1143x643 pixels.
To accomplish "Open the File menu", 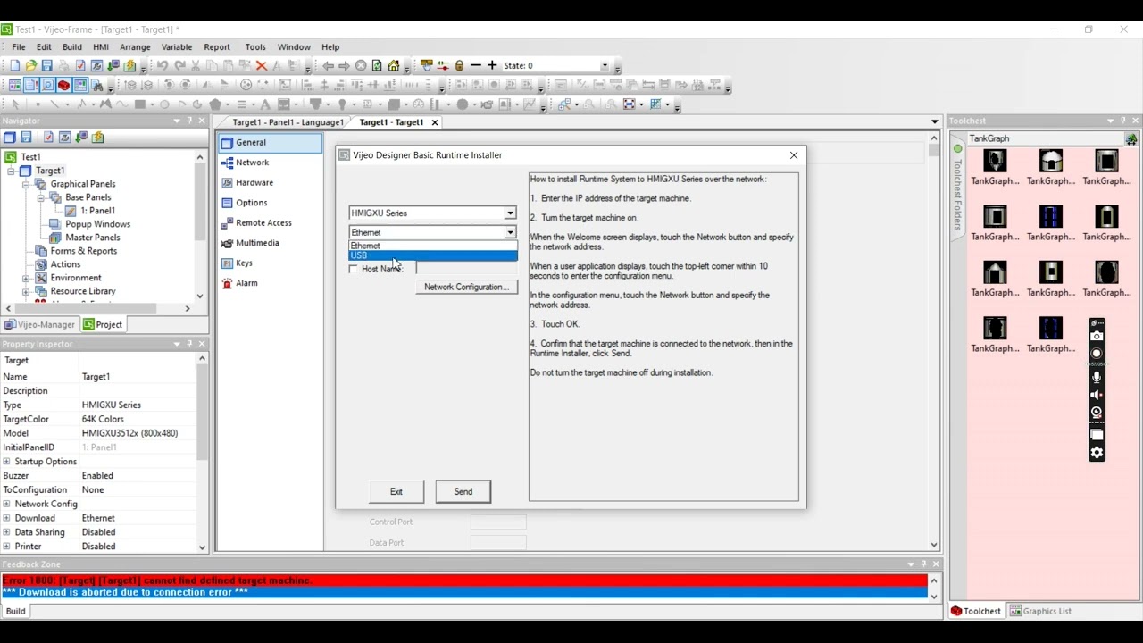I will 18,46.
